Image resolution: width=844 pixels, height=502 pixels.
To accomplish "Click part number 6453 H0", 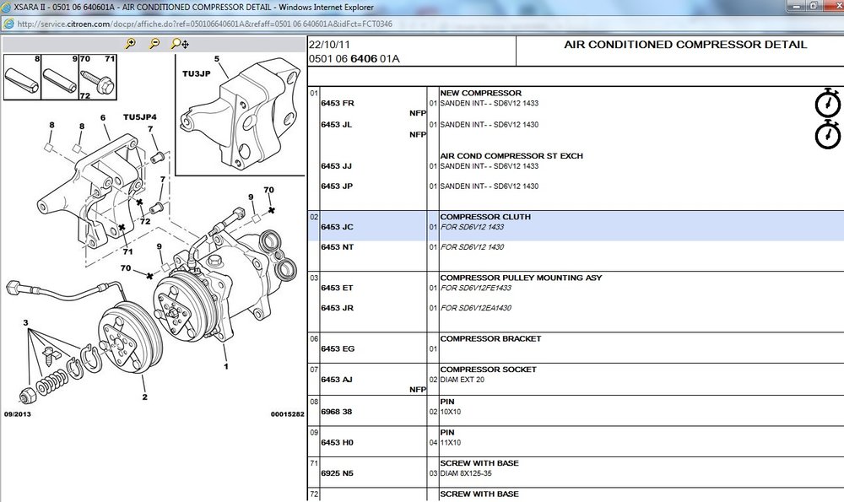I will [337, 442].
